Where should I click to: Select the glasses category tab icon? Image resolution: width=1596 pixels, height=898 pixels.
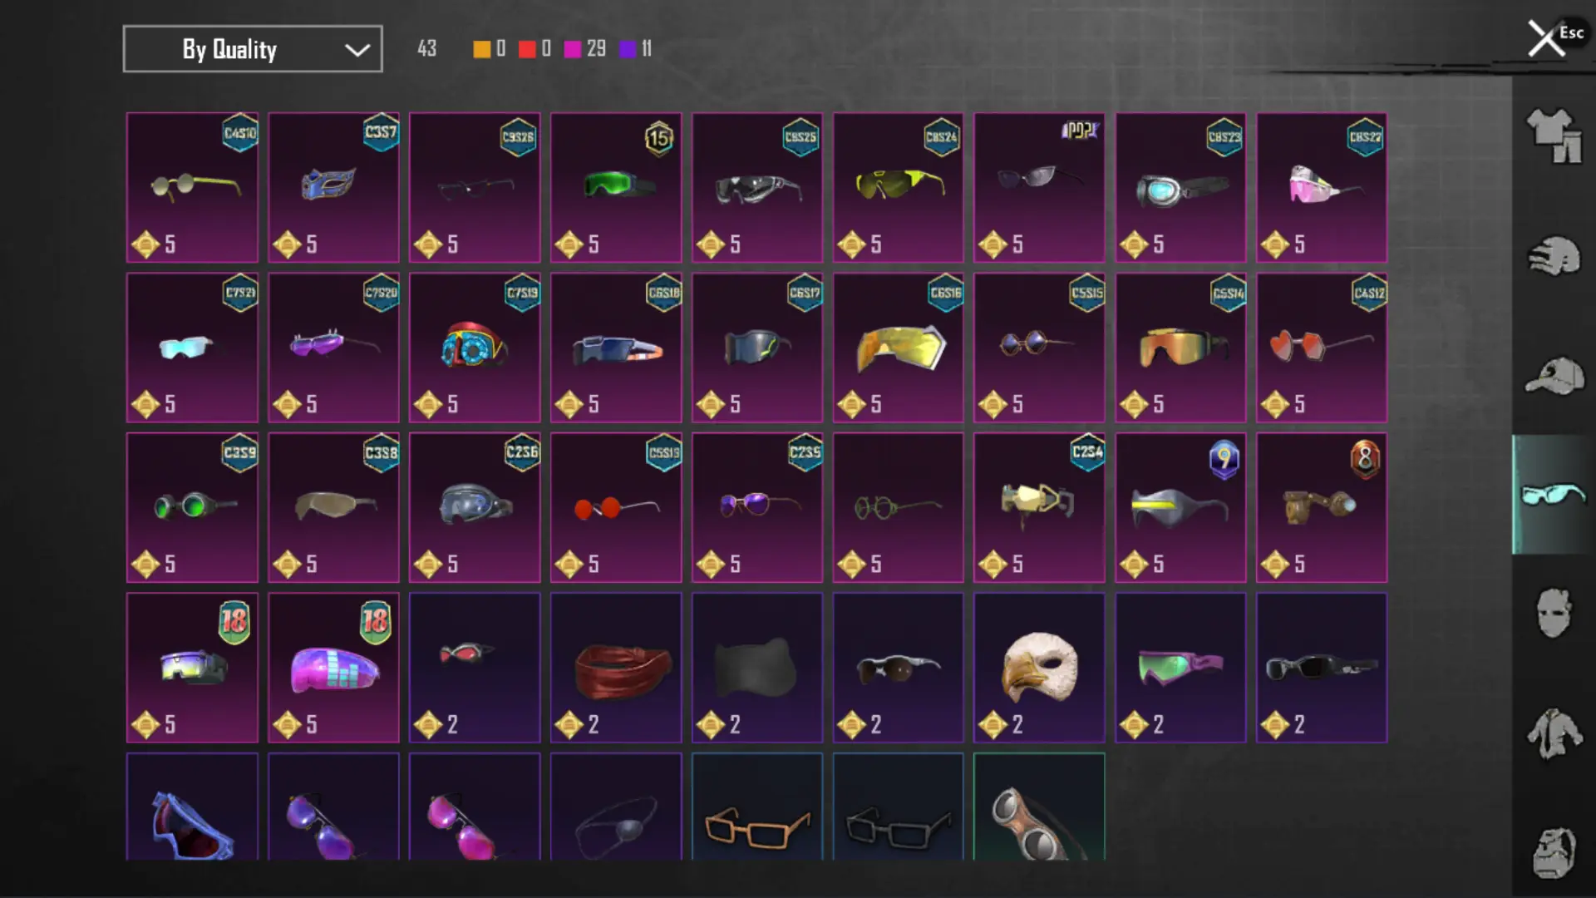point(1553,495)
